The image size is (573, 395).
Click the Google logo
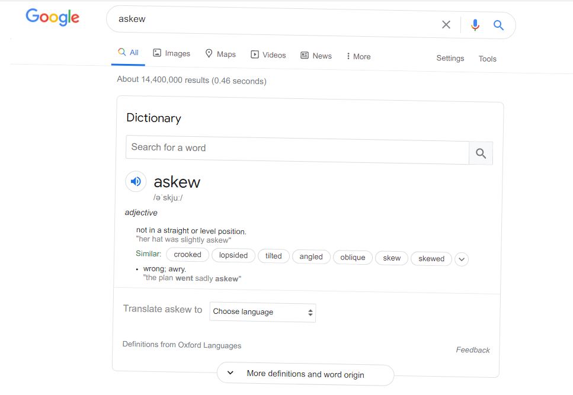pyautogui.click(x=53, y=17)
